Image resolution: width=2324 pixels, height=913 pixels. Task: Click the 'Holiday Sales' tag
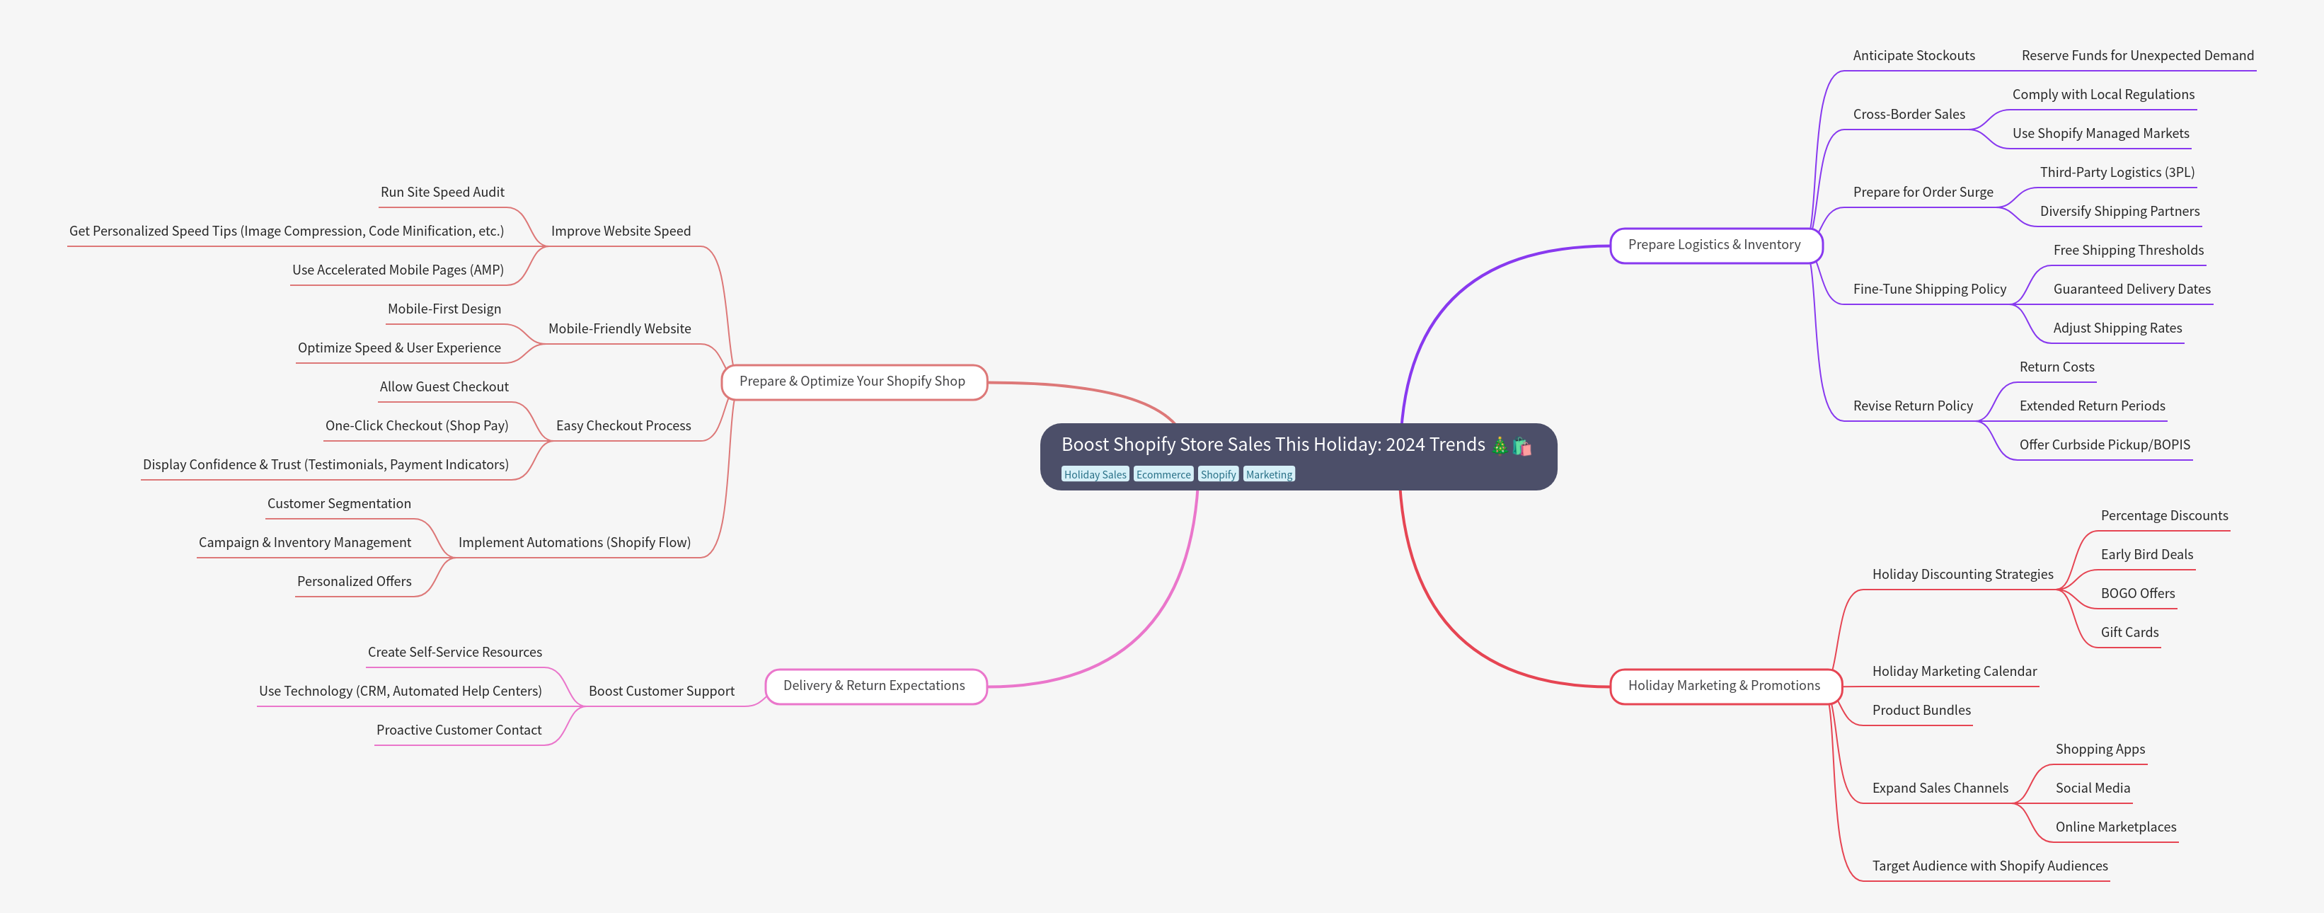click(1095, 474)
